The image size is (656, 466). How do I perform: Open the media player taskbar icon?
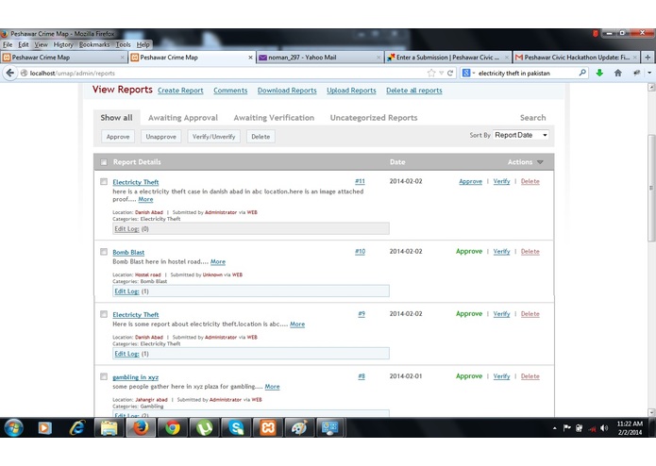coord(44,427)
